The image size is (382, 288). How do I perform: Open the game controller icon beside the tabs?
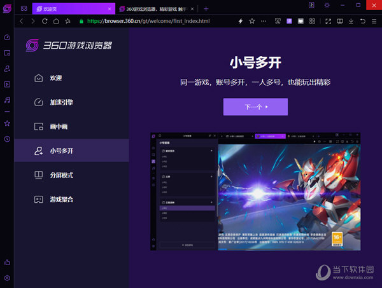point(24,9)
